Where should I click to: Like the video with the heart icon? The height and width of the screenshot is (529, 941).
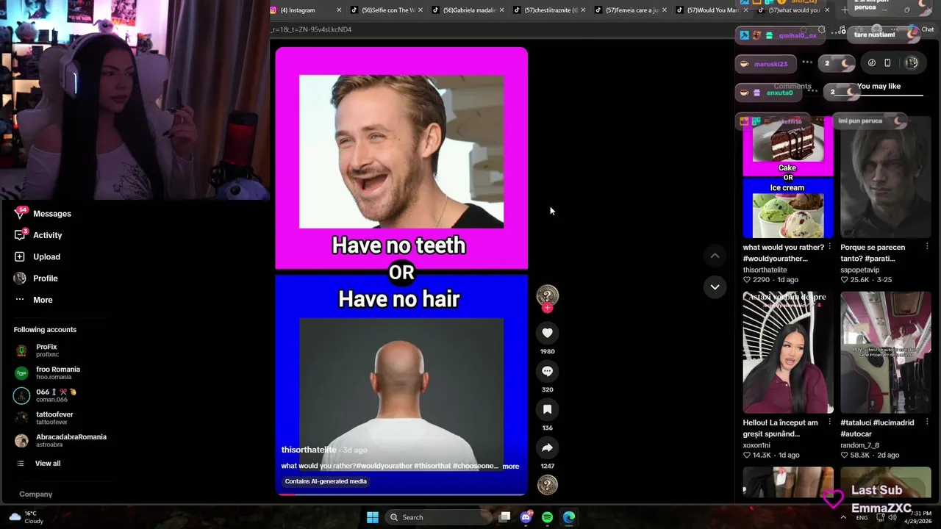pos(547,333)
